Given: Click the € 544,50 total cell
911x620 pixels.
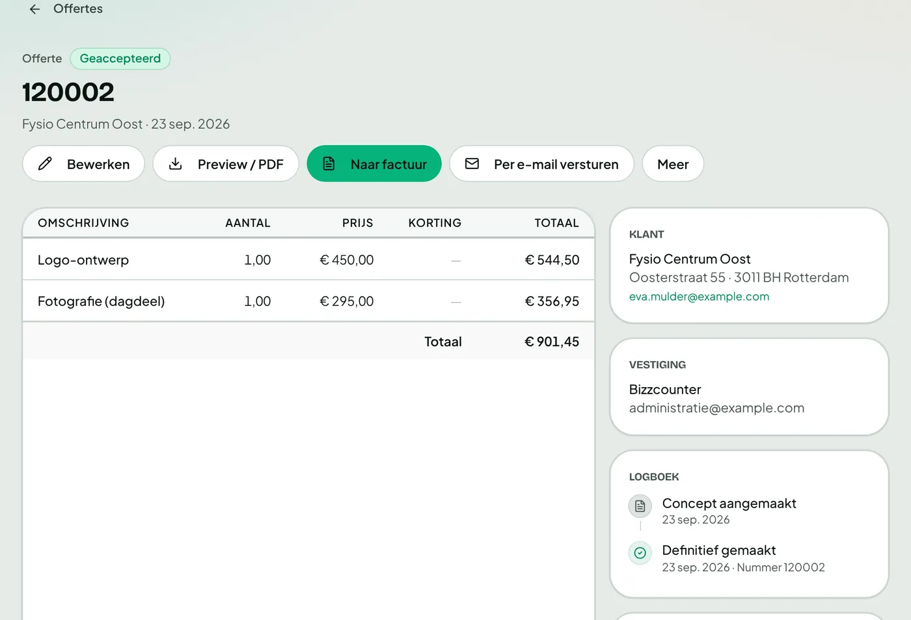Looking at the screenshot, I should [x=552, y=260].
